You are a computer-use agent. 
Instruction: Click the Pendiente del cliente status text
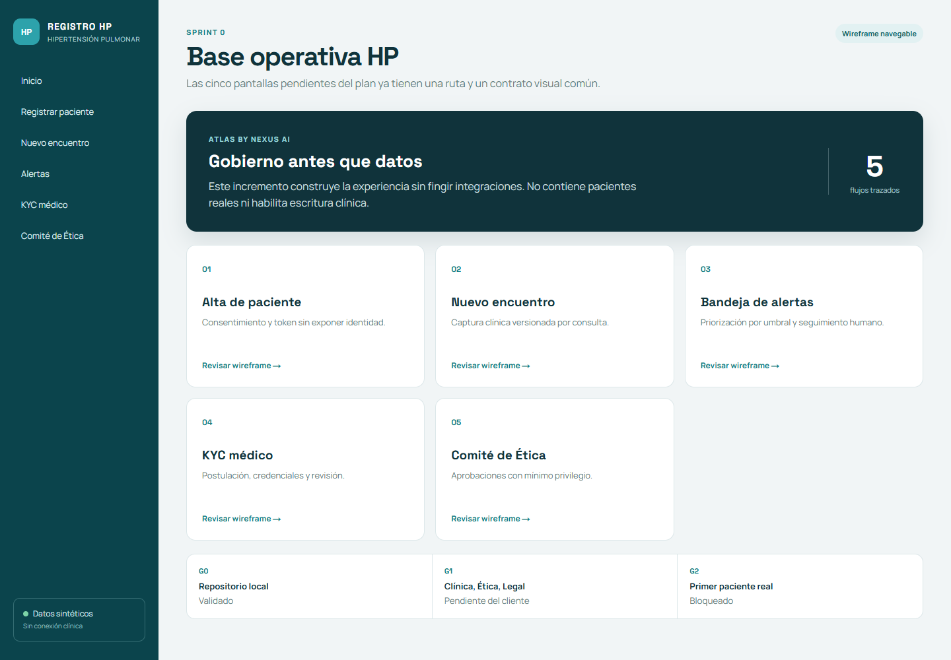point(487,601)
